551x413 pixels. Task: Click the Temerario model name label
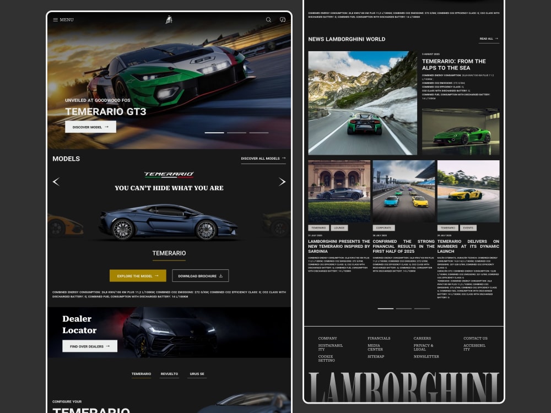point(169,253)
